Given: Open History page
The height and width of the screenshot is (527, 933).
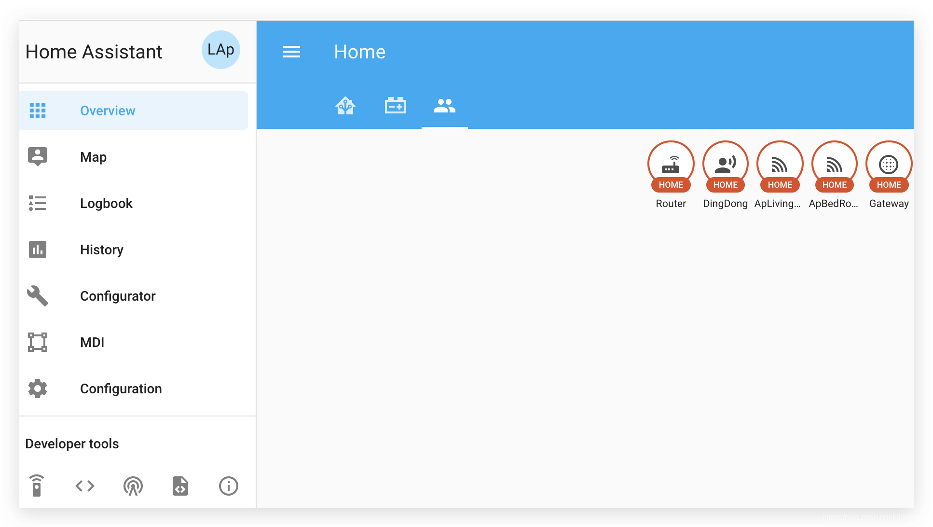Looking at the screenshot, I should pos(101,250).
